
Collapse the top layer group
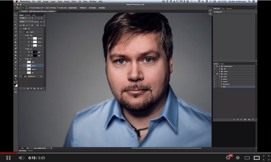(x=24, y=29)
